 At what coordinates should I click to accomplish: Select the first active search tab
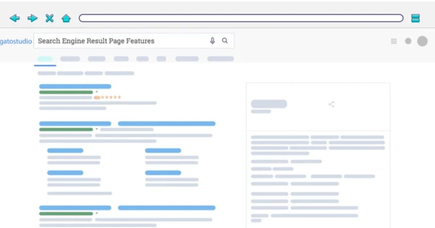tap(45, 59)
